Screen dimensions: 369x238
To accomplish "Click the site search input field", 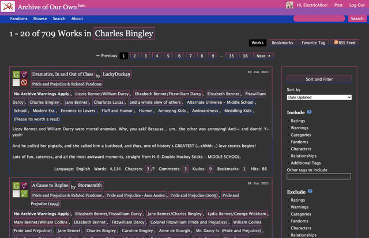I will 319,18.
